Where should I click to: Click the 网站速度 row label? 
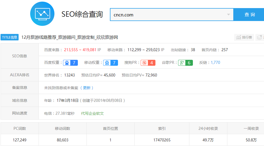19,113
